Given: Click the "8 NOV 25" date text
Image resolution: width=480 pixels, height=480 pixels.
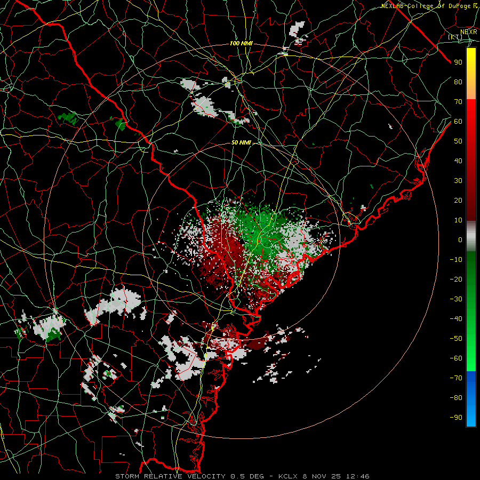Looking at the screenshot, I should 322,476.
